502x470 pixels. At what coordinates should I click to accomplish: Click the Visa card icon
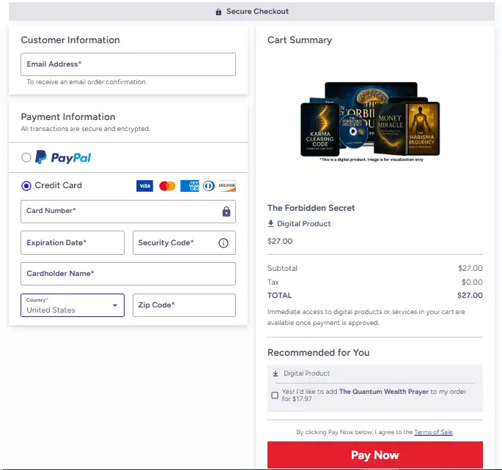tap(144, 186)
